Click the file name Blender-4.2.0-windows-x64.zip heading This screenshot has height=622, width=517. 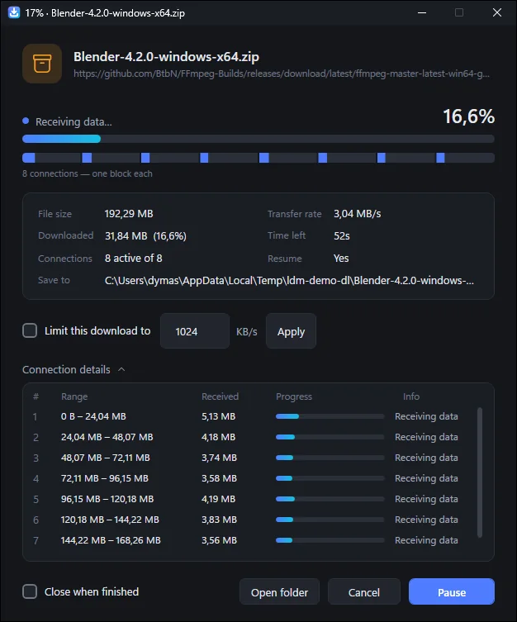(166, 57)
